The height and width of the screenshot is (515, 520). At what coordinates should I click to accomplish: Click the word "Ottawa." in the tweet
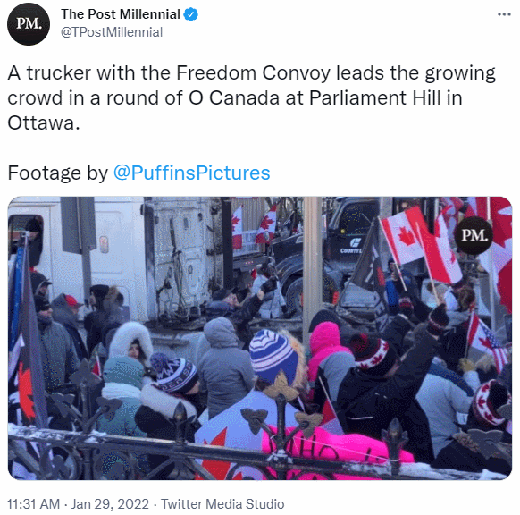coord(44,122)
